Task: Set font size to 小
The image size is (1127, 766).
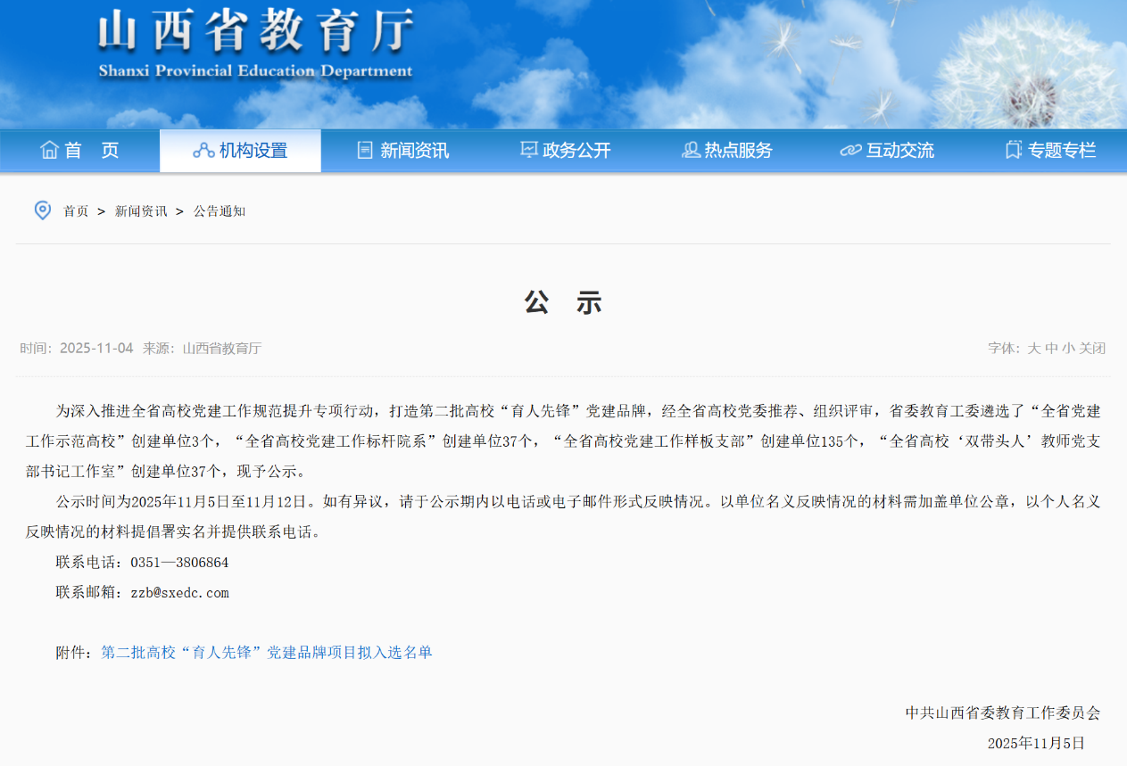Action: [x=1067, y=348]
